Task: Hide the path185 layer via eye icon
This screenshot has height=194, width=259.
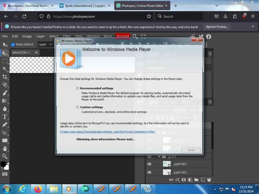Action: point(149,172)
